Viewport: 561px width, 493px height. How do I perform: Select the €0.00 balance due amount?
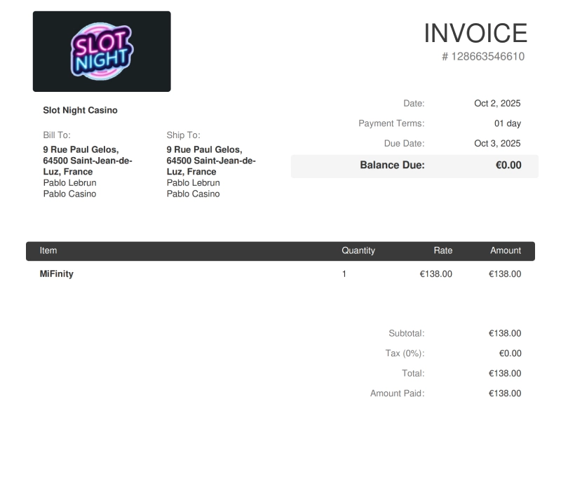508,166
